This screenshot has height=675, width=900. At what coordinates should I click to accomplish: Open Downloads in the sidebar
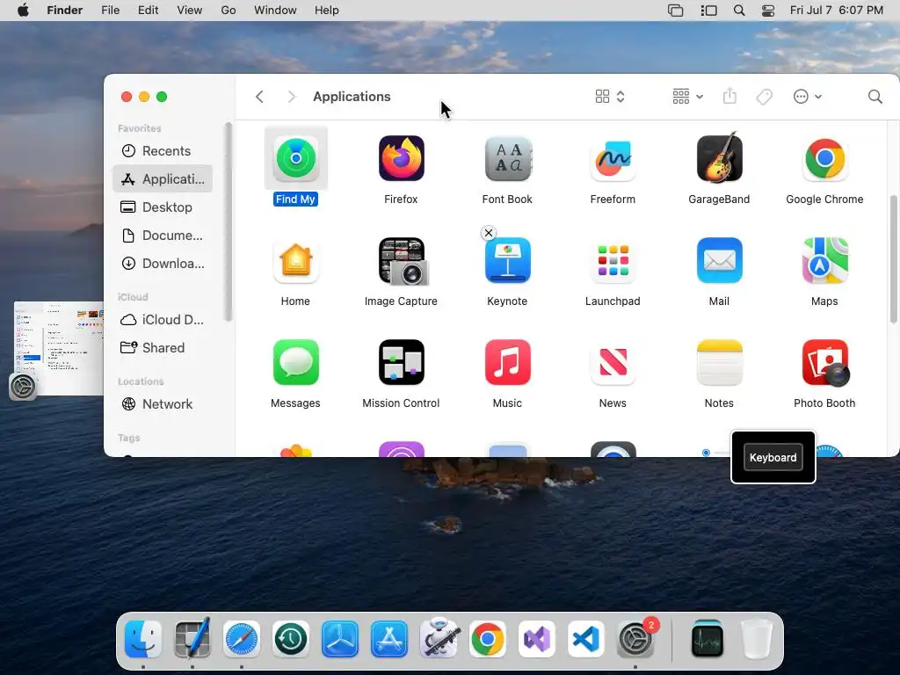163,264
